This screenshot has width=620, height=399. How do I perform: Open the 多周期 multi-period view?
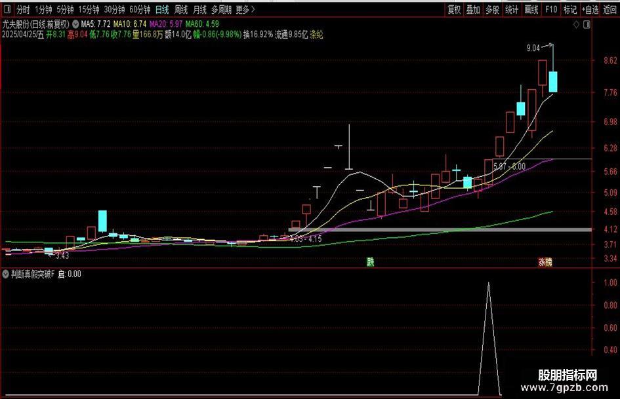pyautogui.click(x=221, y=9)
